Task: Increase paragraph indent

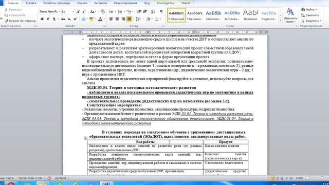Action: 145,11
